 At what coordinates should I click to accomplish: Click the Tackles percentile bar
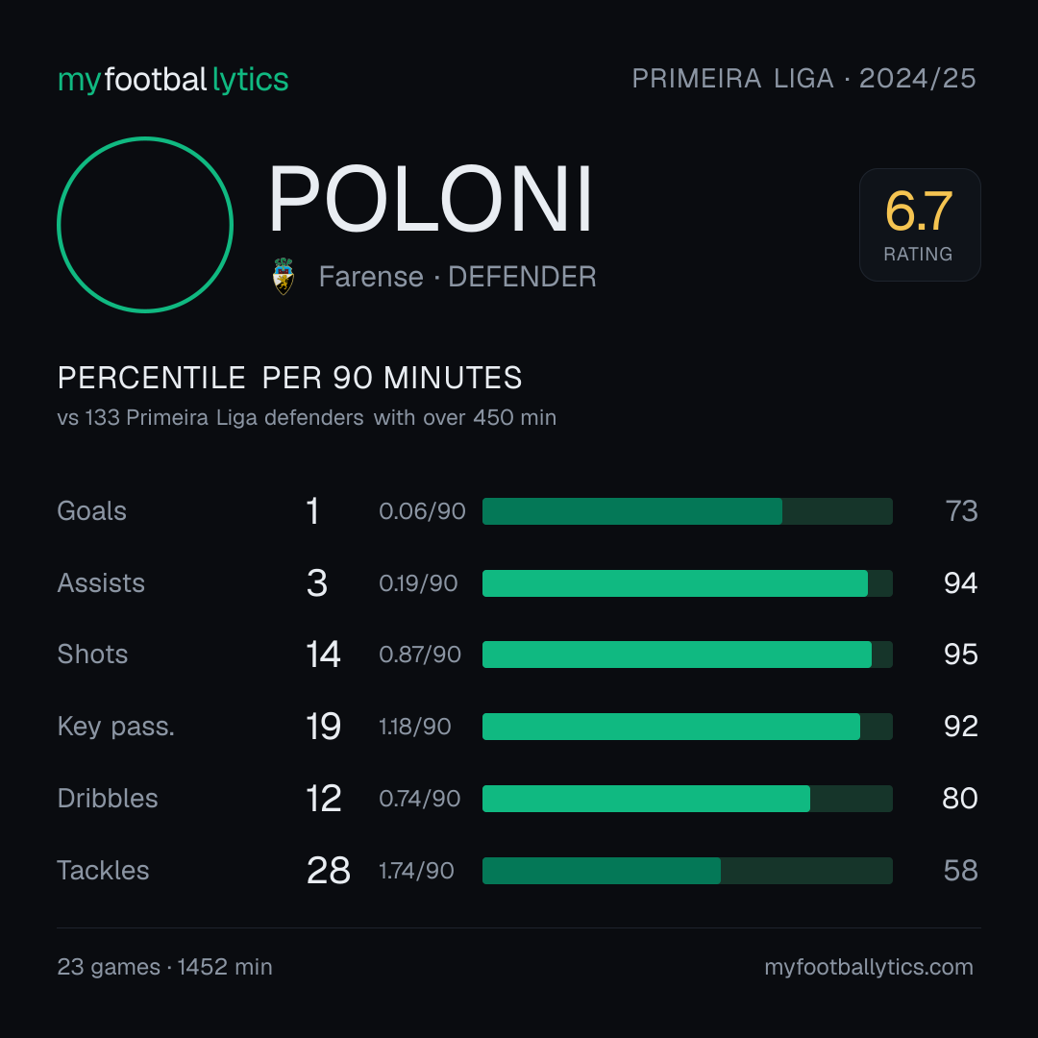(x=687, y=871)
